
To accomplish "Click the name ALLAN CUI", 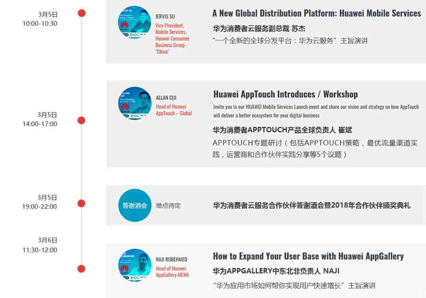I will [166, 98].
